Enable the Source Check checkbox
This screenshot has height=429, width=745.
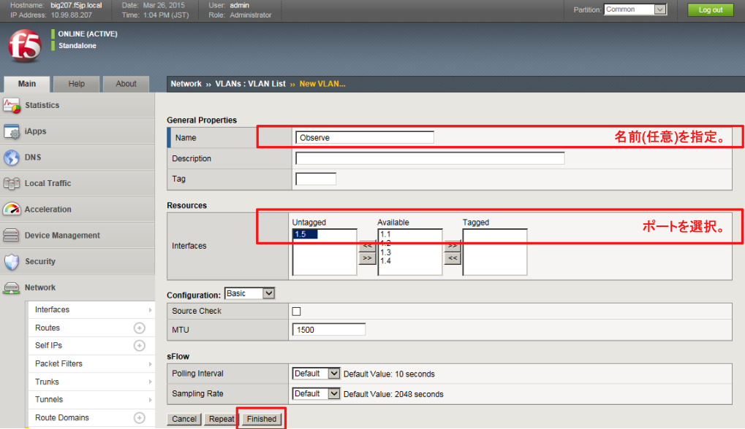point(297,312)
